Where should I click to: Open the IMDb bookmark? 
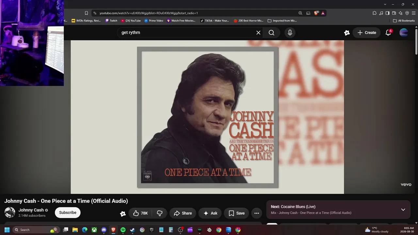[86, 21]
